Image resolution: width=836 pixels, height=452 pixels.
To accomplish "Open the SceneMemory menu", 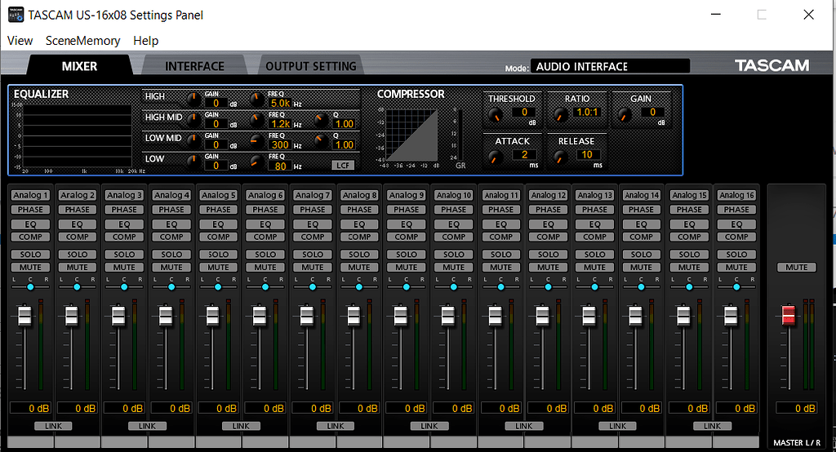I will pyautogui.click(x=82, y=41).
